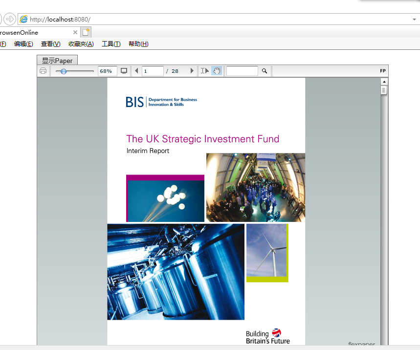Go to previous page arrow

(x=136, y=71)
